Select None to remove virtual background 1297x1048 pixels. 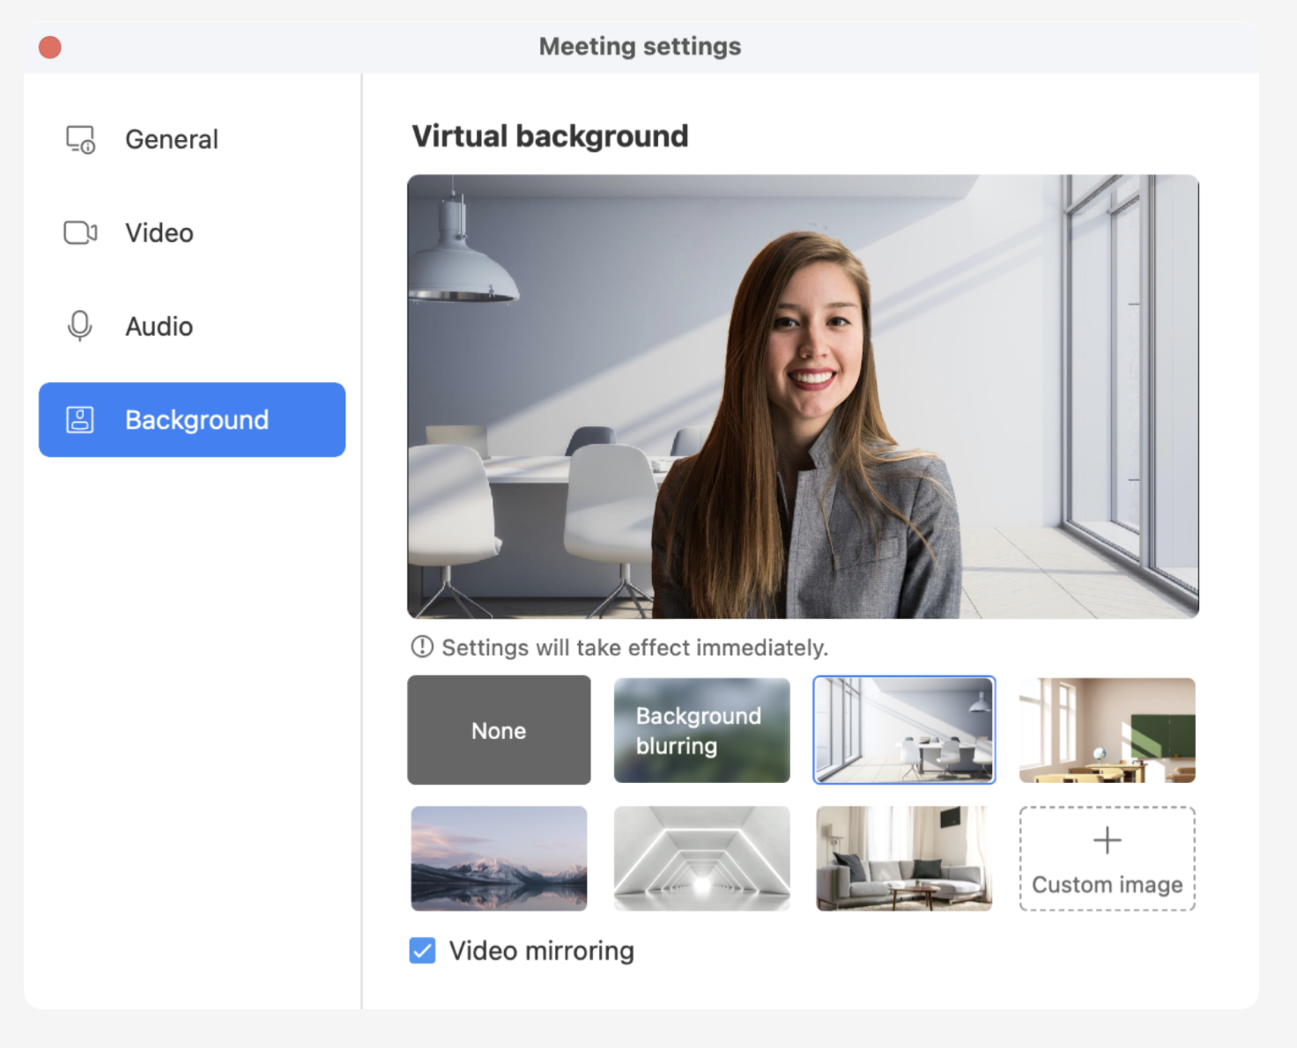pos(499,730)
